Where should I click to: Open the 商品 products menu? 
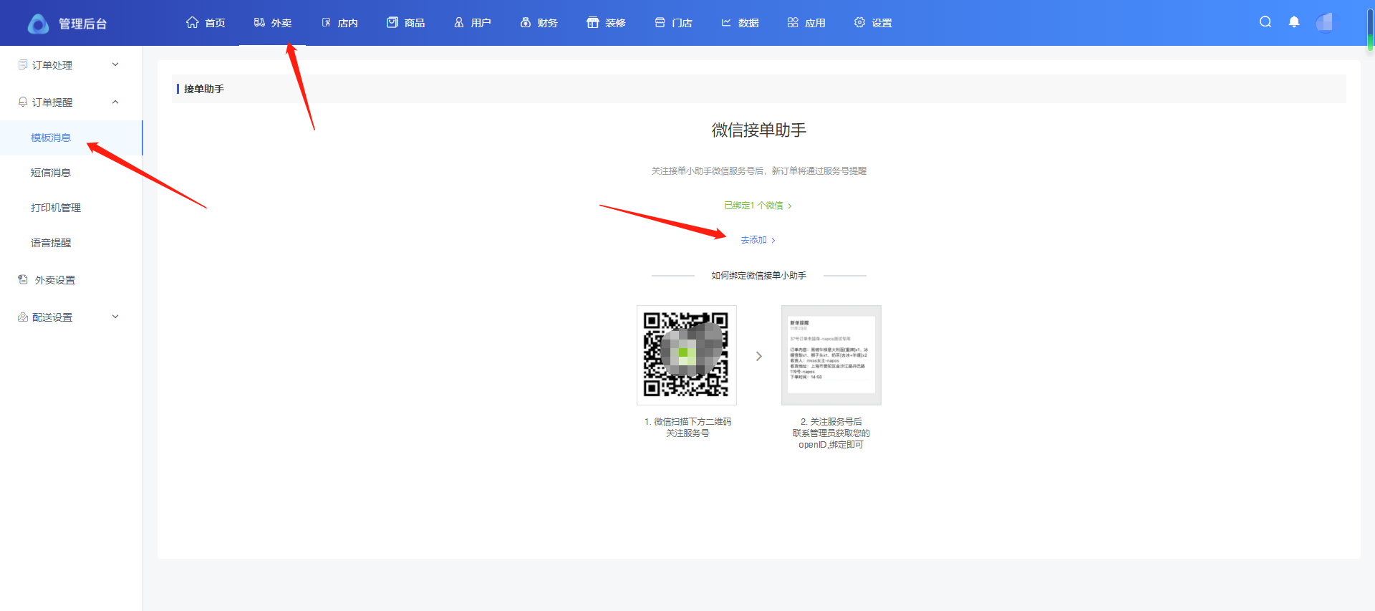(406, 23)
